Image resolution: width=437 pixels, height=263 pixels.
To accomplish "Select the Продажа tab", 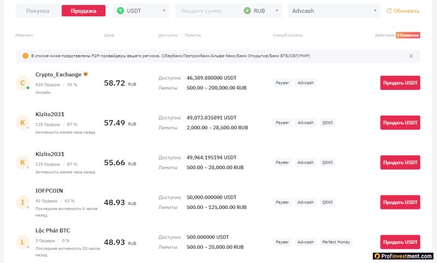I will click(83, 11).
